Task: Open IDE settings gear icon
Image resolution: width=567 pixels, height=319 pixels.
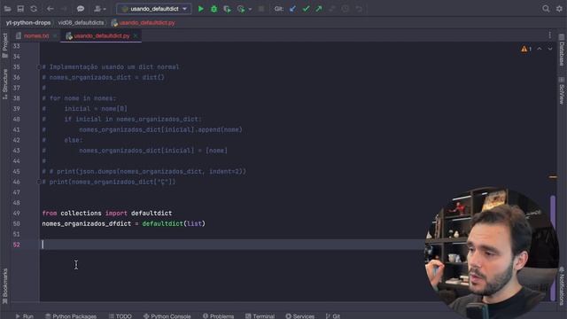Action: pos(559,9)
